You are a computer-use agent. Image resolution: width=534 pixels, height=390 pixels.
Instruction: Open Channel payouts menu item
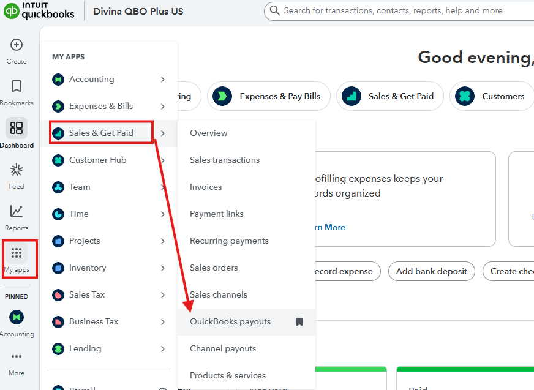(246, 349)
